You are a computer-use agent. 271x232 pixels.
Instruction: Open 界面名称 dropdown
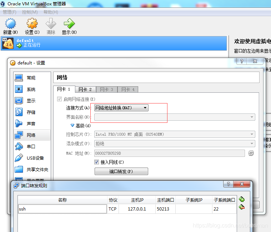(175, 117)
